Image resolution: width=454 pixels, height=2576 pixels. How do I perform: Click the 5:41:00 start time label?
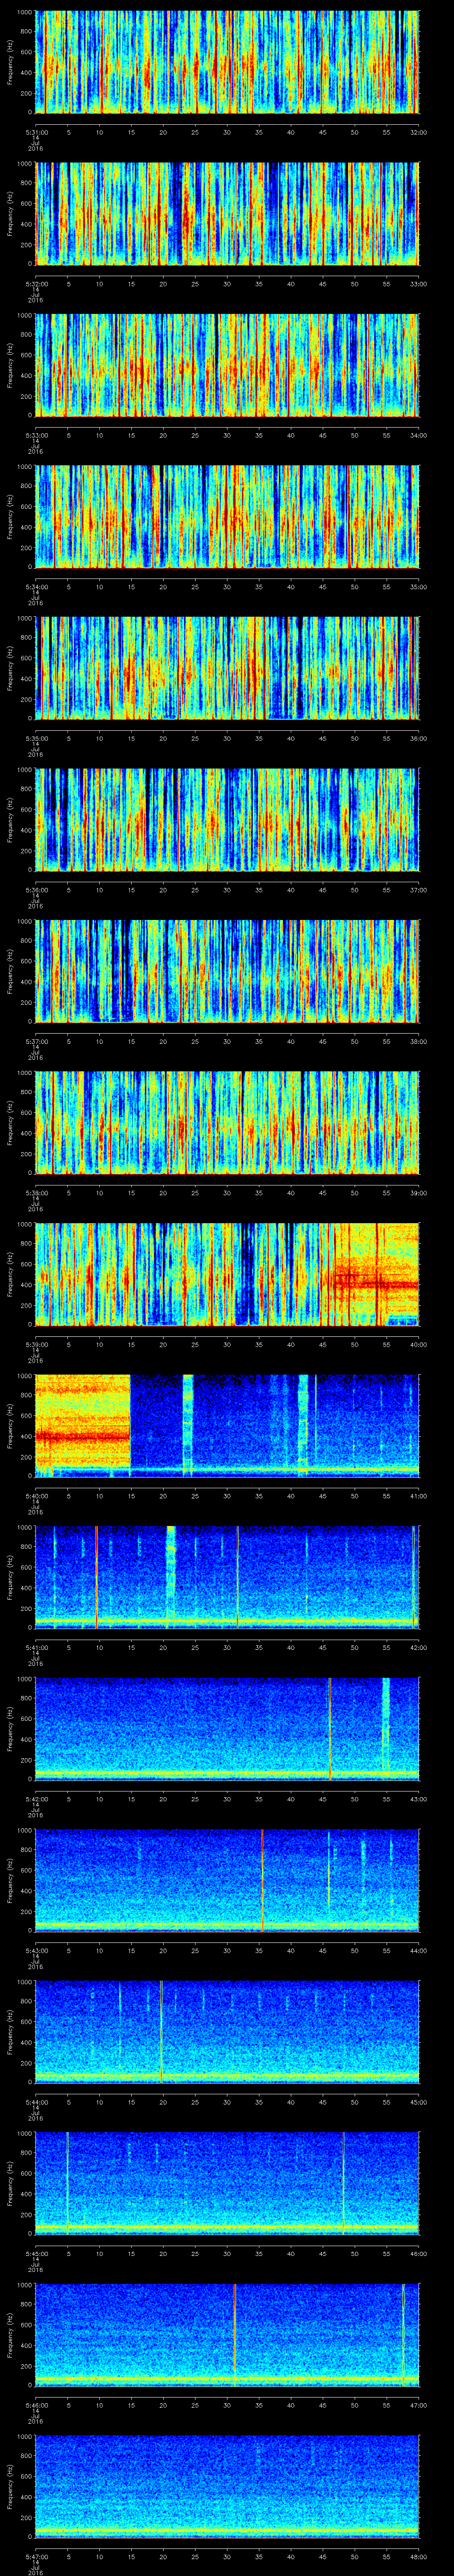(x=36, y=1647)
